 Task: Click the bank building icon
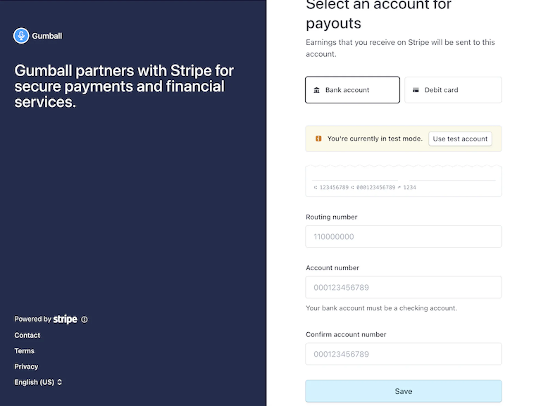click(316, 90)
